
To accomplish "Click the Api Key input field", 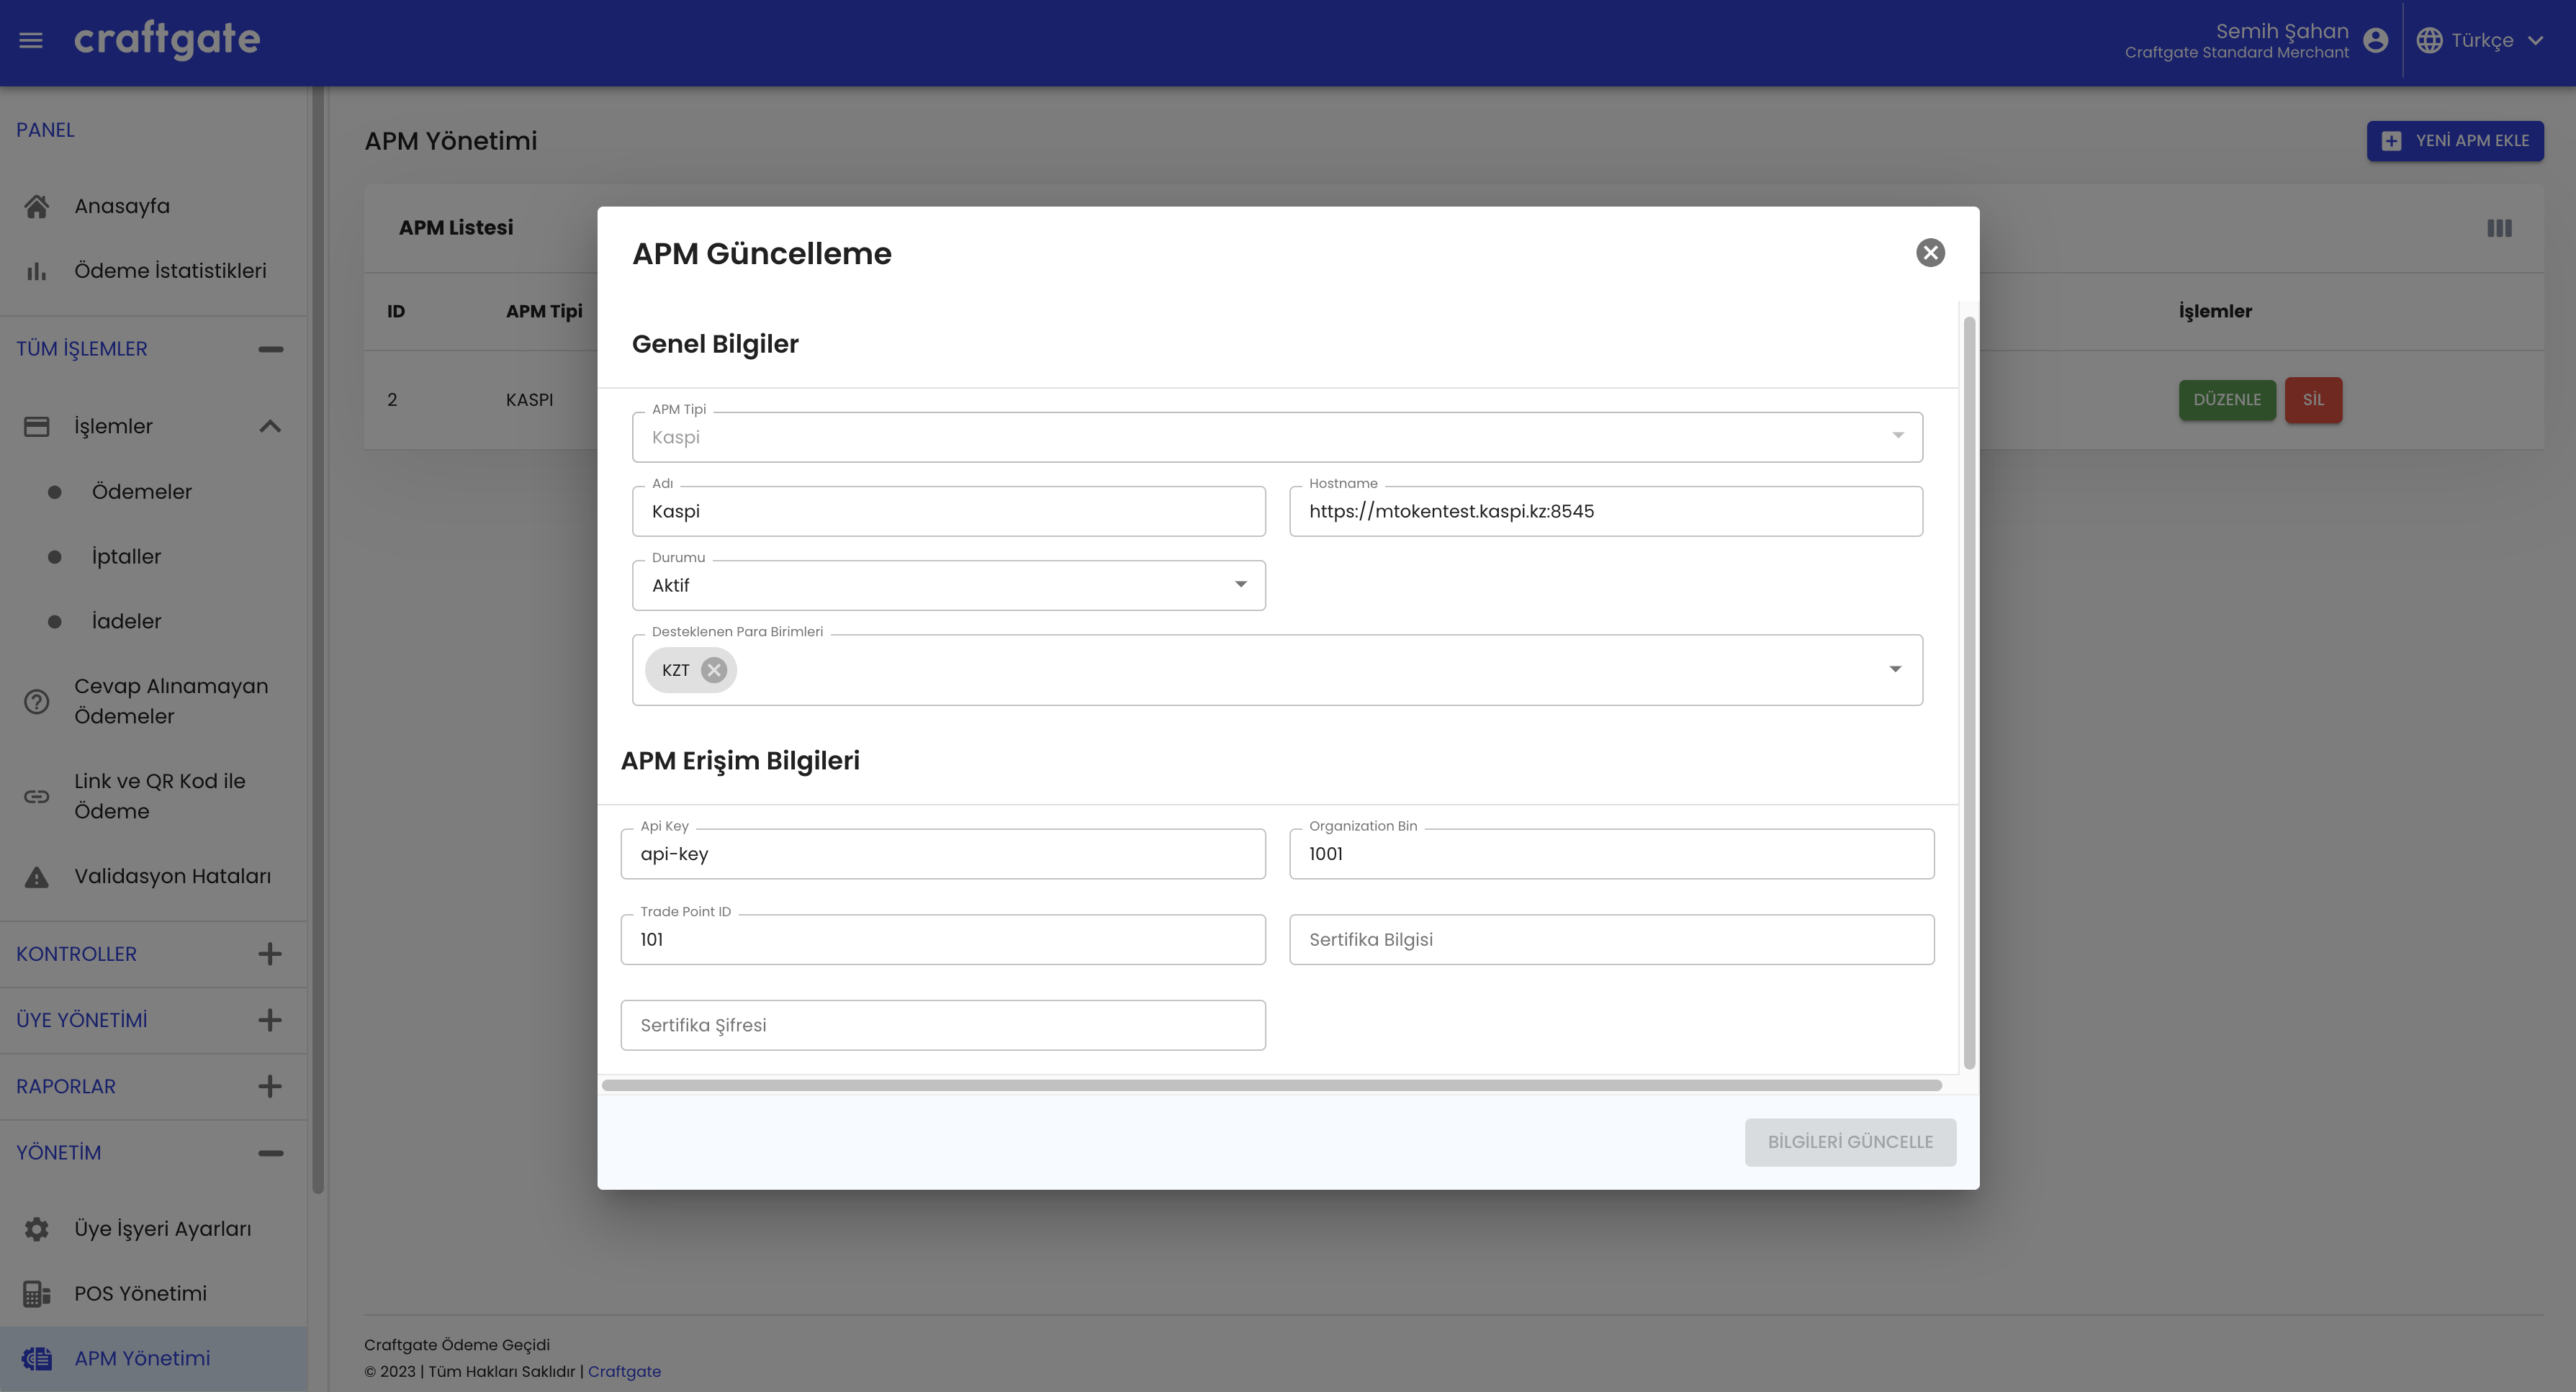I will point(943,854).
